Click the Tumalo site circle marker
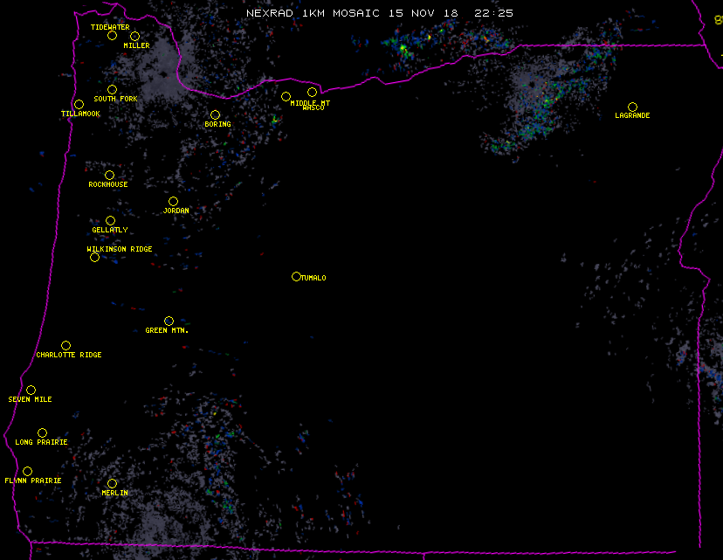This screenshot has width=723, height=560. pos(296,276)
